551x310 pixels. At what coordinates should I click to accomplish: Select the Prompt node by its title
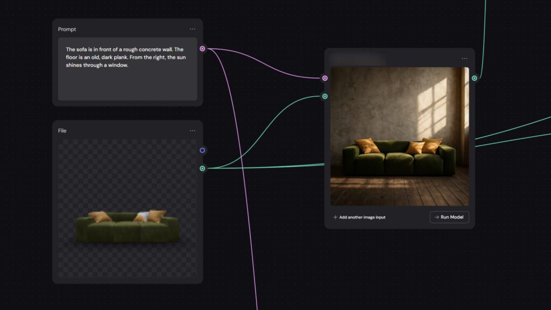click(67, 29)
